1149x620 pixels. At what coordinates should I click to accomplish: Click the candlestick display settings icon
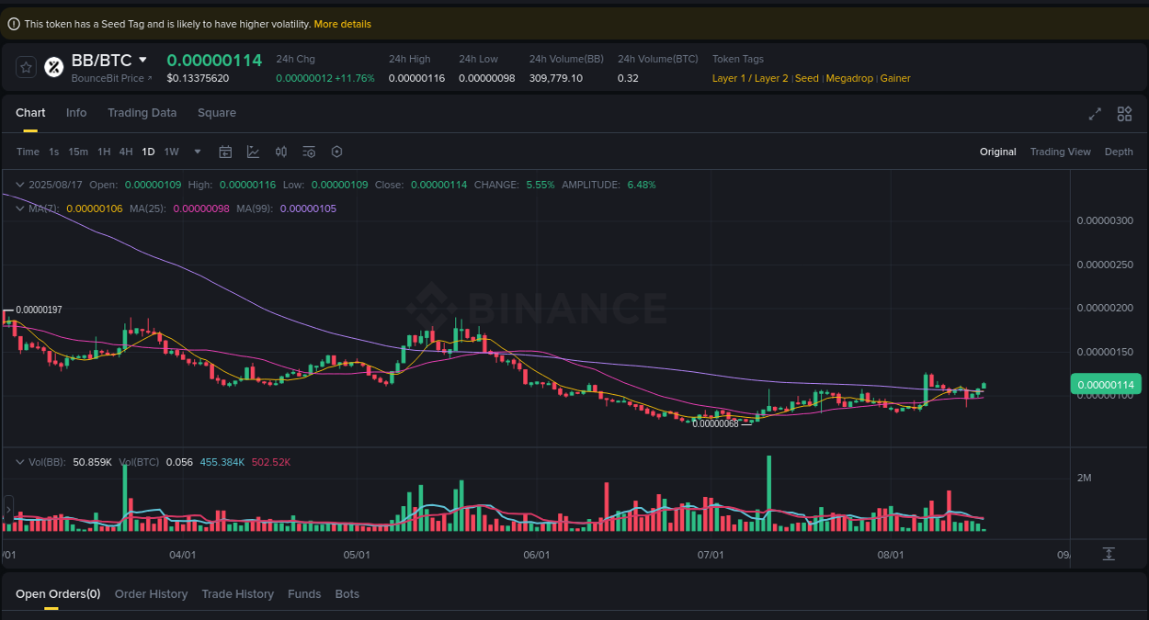pos(281,152)
